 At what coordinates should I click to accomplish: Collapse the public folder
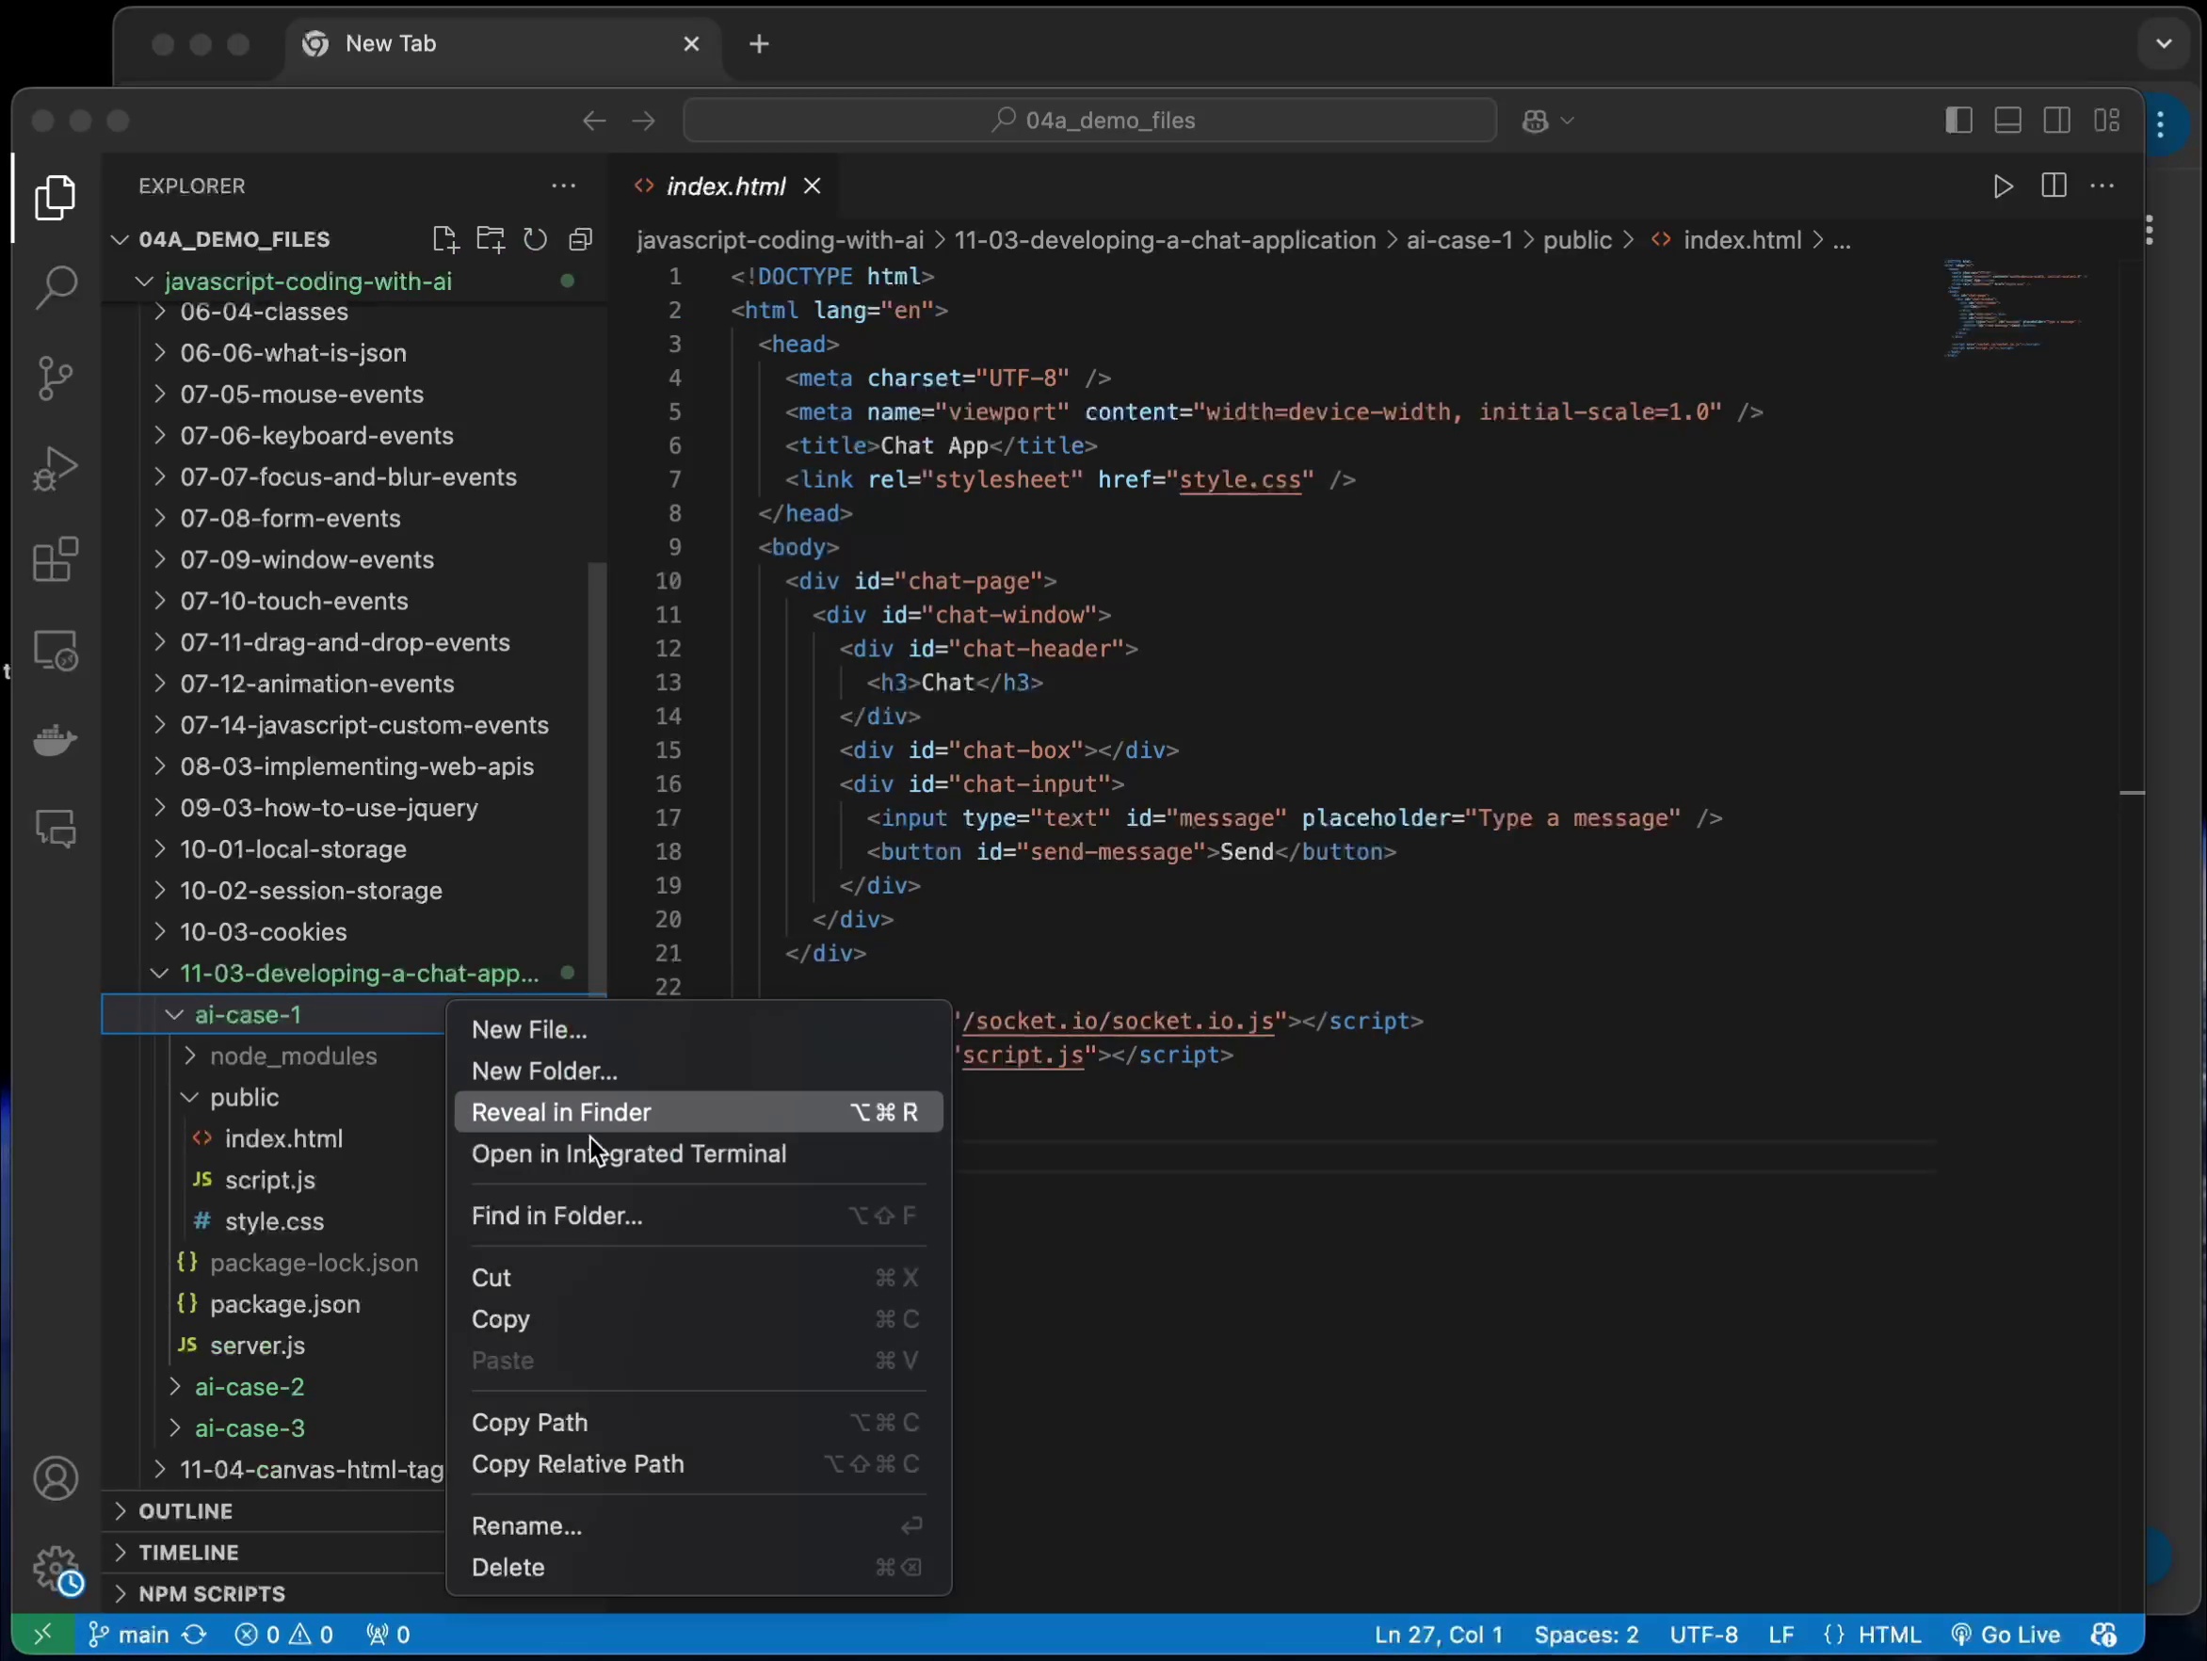click(x=189, y=1097)
